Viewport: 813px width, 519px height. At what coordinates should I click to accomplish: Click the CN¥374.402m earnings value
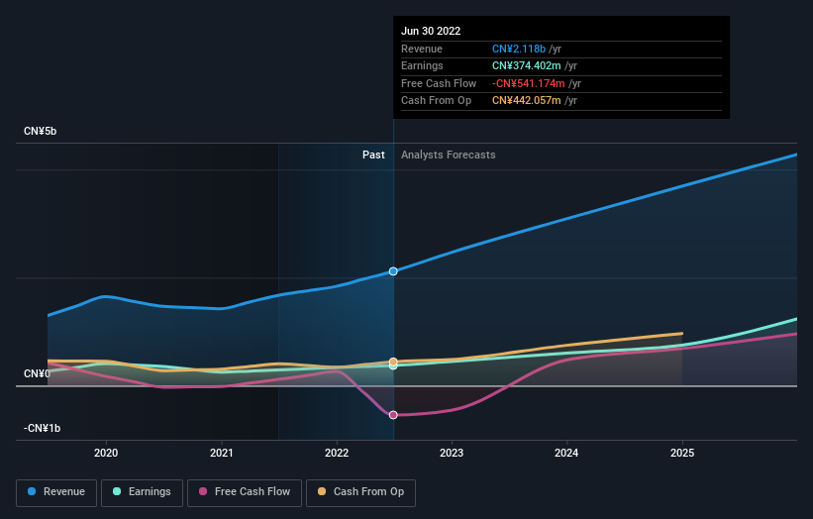[526, 65]
